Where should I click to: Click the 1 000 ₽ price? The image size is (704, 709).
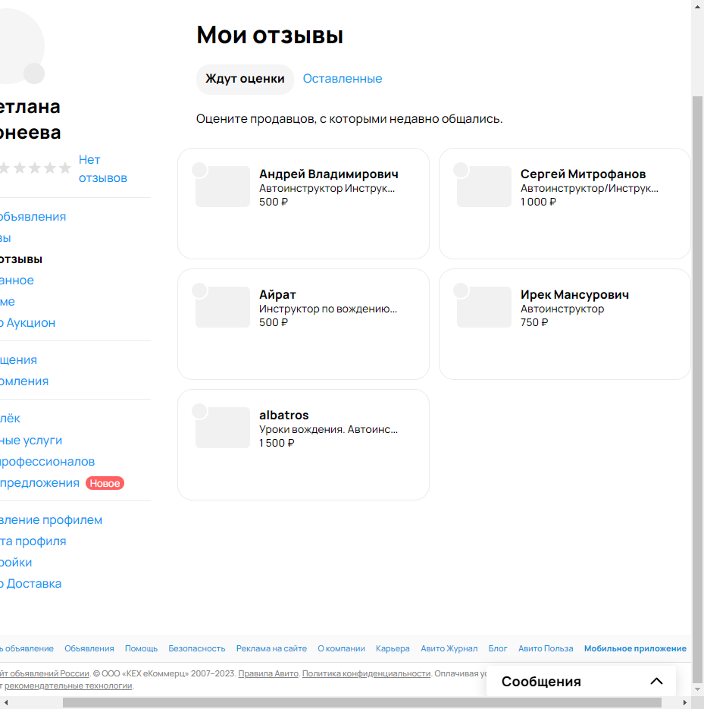point(538,202)
